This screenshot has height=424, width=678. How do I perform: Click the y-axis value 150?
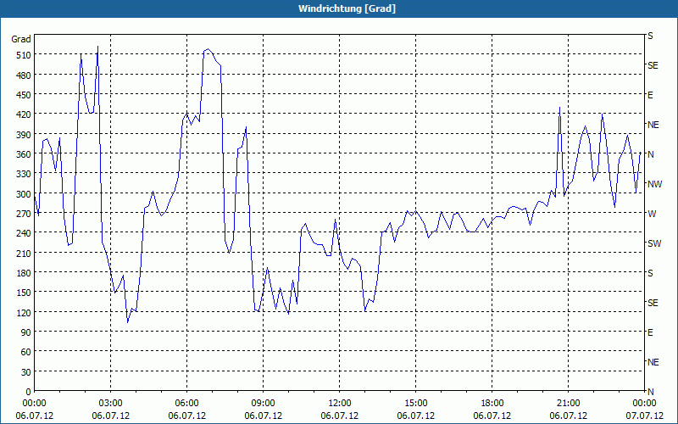pyautogui.click(x=24, y=293)
